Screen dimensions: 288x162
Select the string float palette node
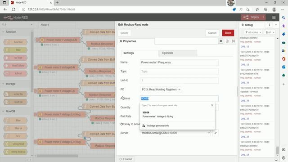[x=16, y=144]
